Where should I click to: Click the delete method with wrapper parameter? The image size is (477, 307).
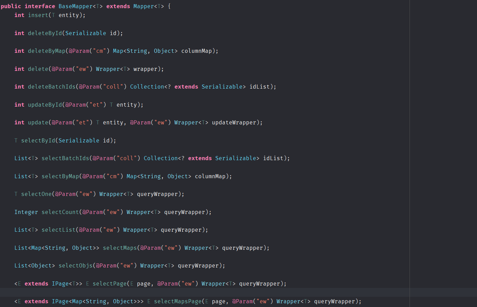tap(38, 69)
